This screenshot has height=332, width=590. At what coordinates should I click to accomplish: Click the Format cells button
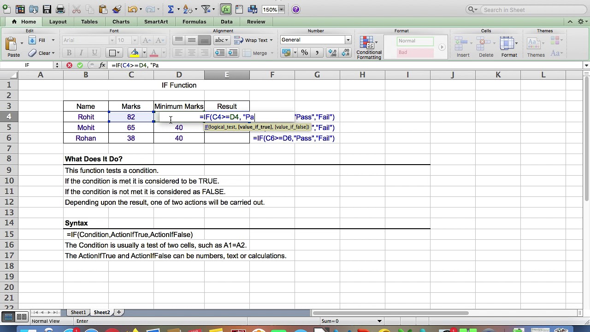click(x=509, y=47)
